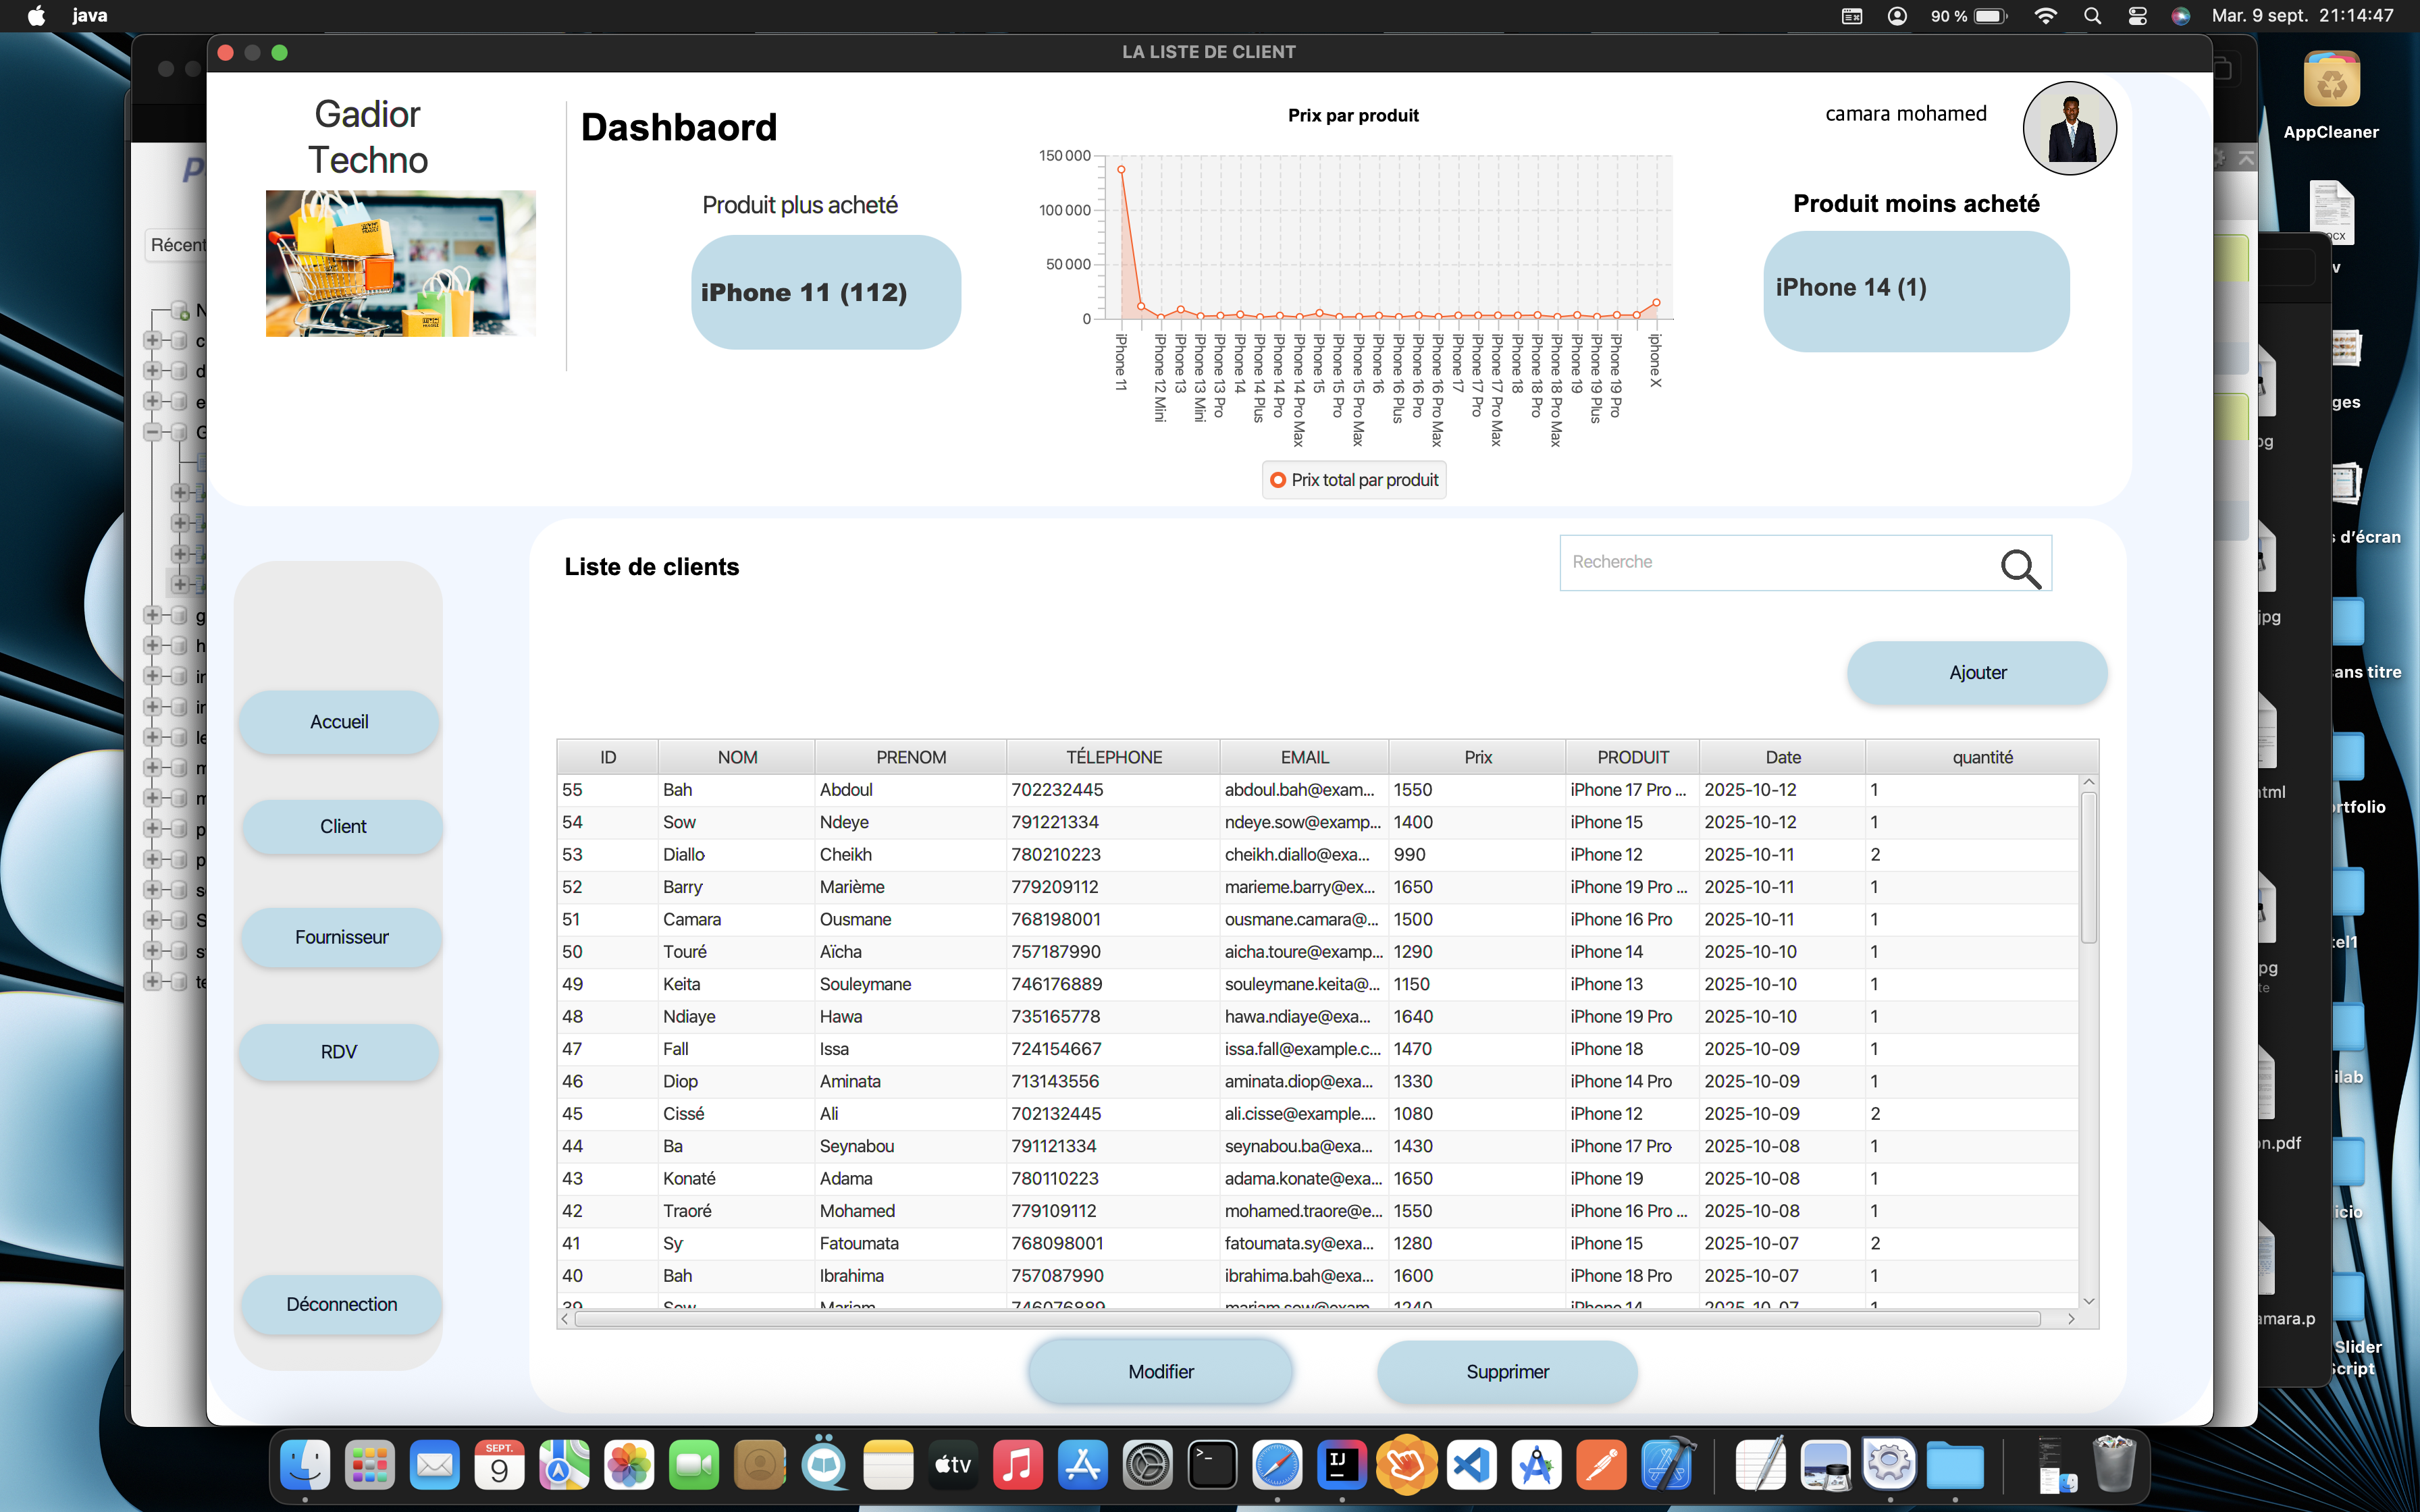Expand the 'te' database node in background tree
Viewport: 2420px width, 1512px height.
[x=152, y=981]
